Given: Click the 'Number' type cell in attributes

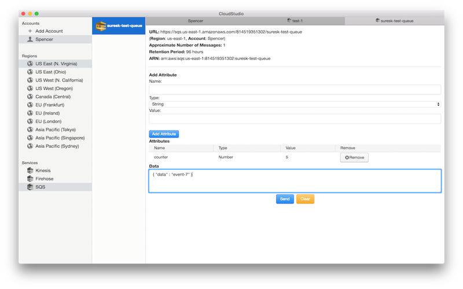Looking at the screenshot, I should pyautogui.click(x=226, y=157).
